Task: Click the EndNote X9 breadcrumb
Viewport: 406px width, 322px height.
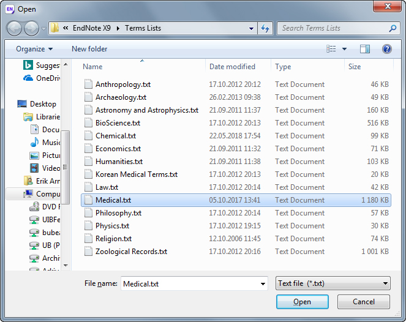Action: [x=92, y=28]
